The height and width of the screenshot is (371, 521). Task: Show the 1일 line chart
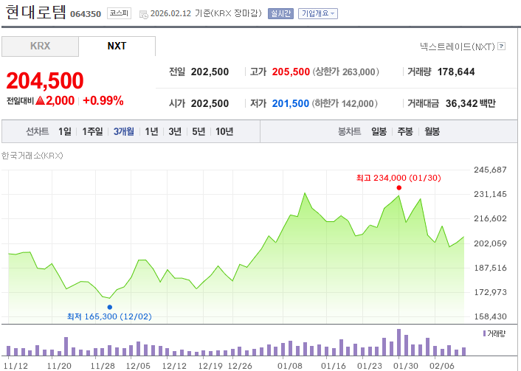tap(65, 131)
